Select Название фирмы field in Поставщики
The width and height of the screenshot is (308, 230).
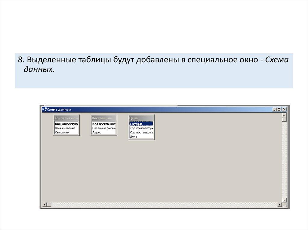pos(104,128)
